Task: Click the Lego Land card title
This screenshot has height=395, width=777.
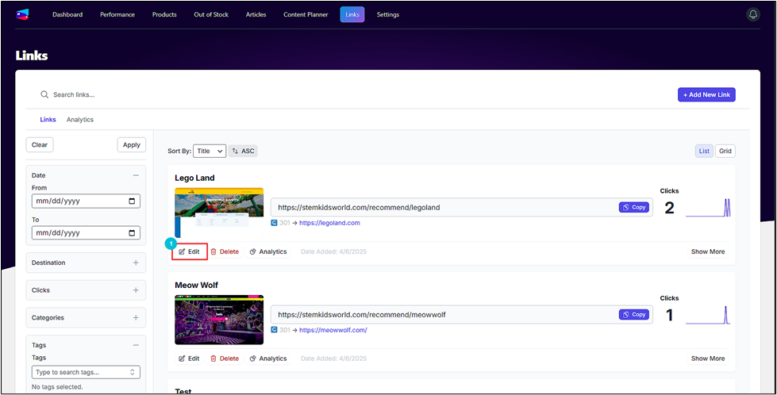Action: point(194,178)
